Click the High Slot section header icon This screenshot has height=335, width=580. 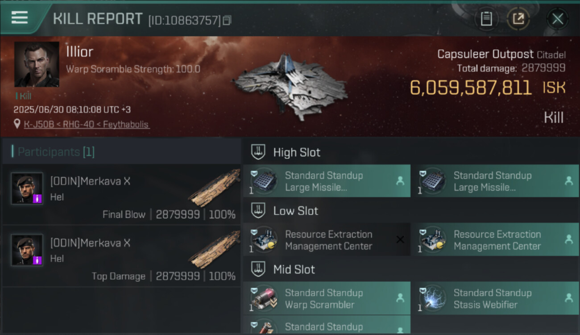[x=258, y=152]
